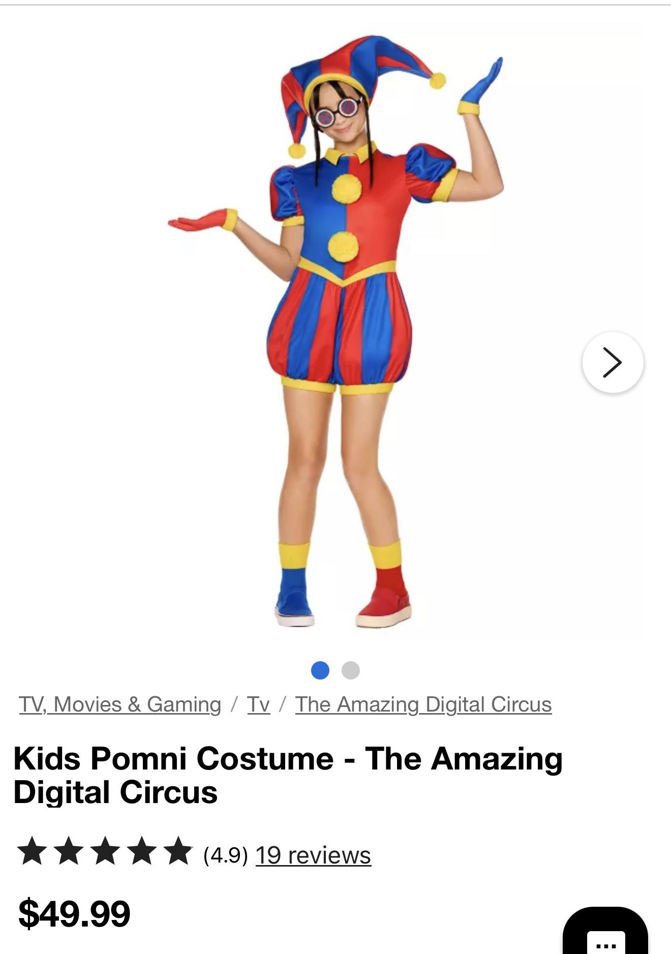Click the Kids Pomni Costume product title
The height and width of the screenshot is (954, 671).
pos(288,775)
